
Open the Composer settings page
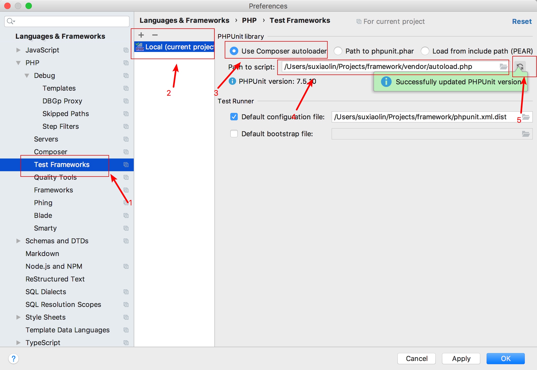point(50,152)
